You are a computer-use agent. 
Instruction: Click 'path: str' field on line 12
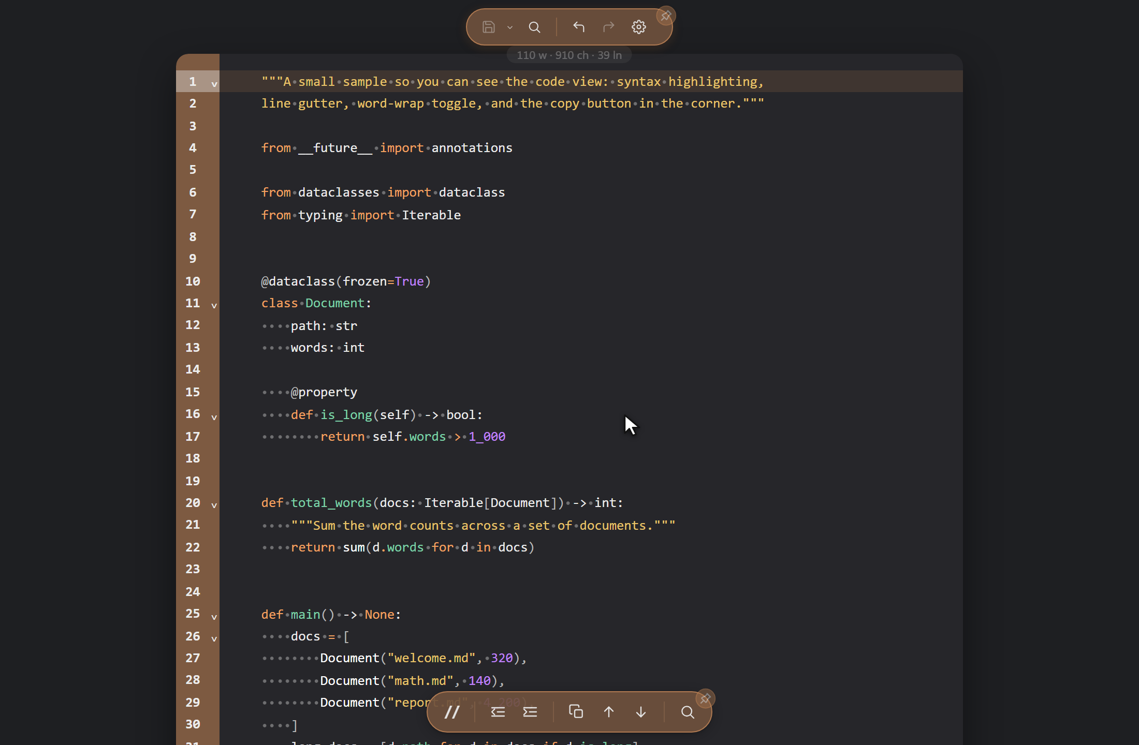tap(324, 326)
